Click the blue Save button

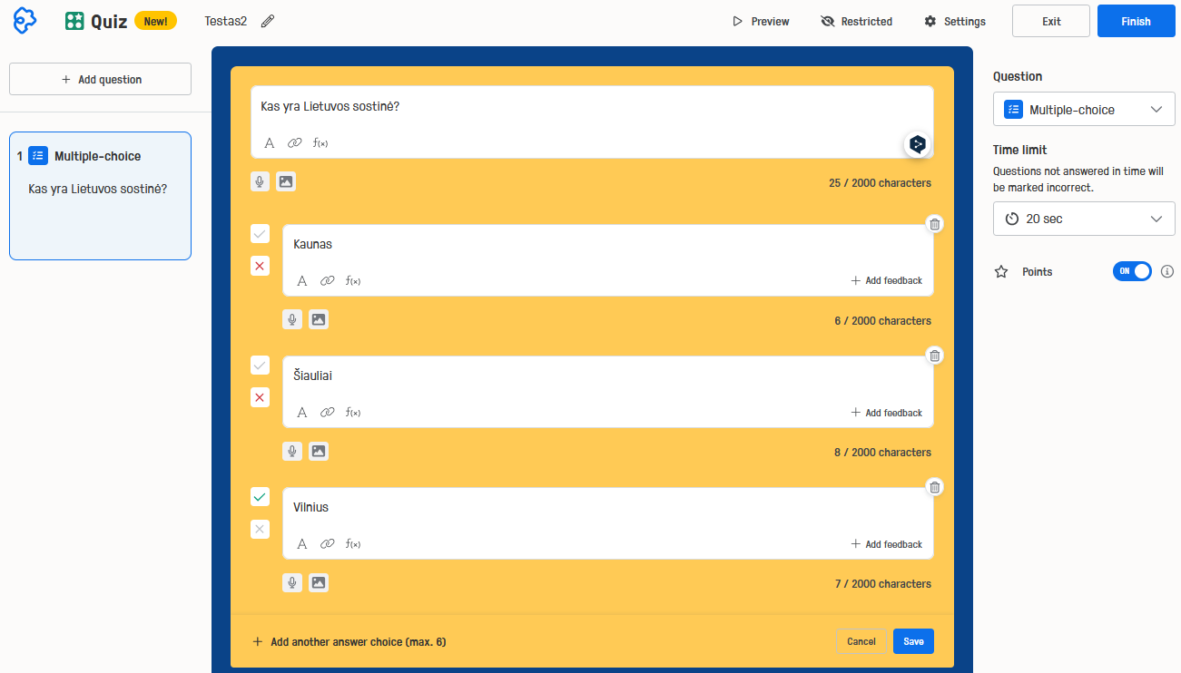coord(913,641)
